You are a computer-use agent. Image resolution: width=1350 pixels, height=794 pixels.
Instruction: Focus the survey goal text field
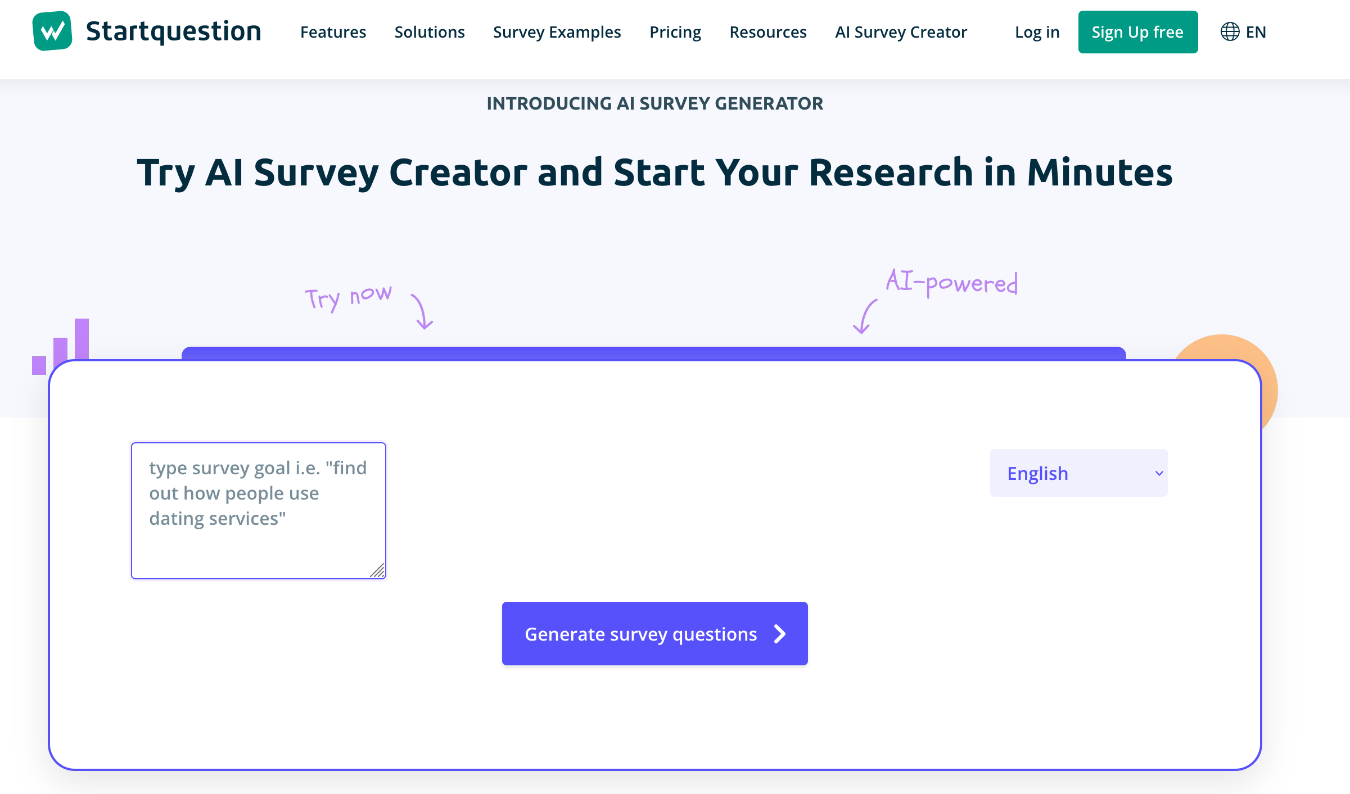(x=259, y=510)
